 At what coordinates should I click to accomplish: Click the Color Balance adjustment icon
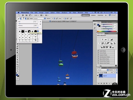coord(106,43)
